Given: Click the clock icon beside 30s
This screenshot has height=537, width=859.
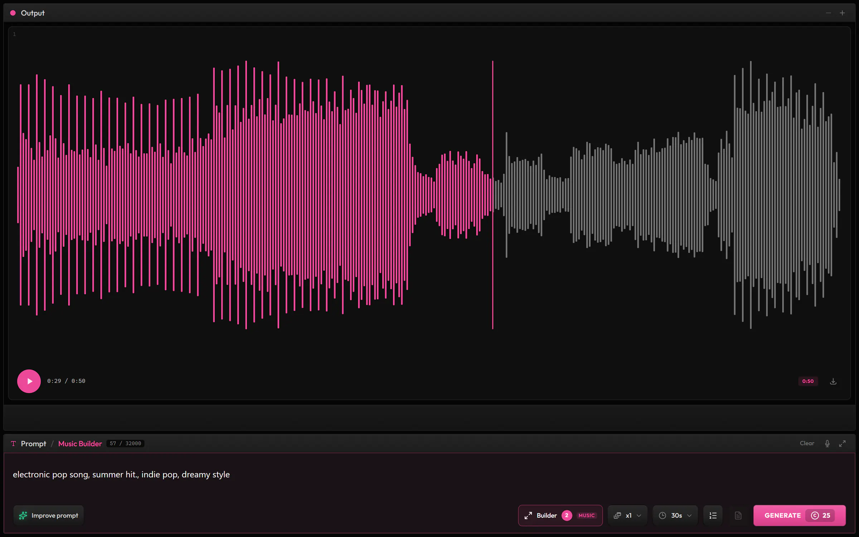Looking at the screenshot, I should point(663,516).
